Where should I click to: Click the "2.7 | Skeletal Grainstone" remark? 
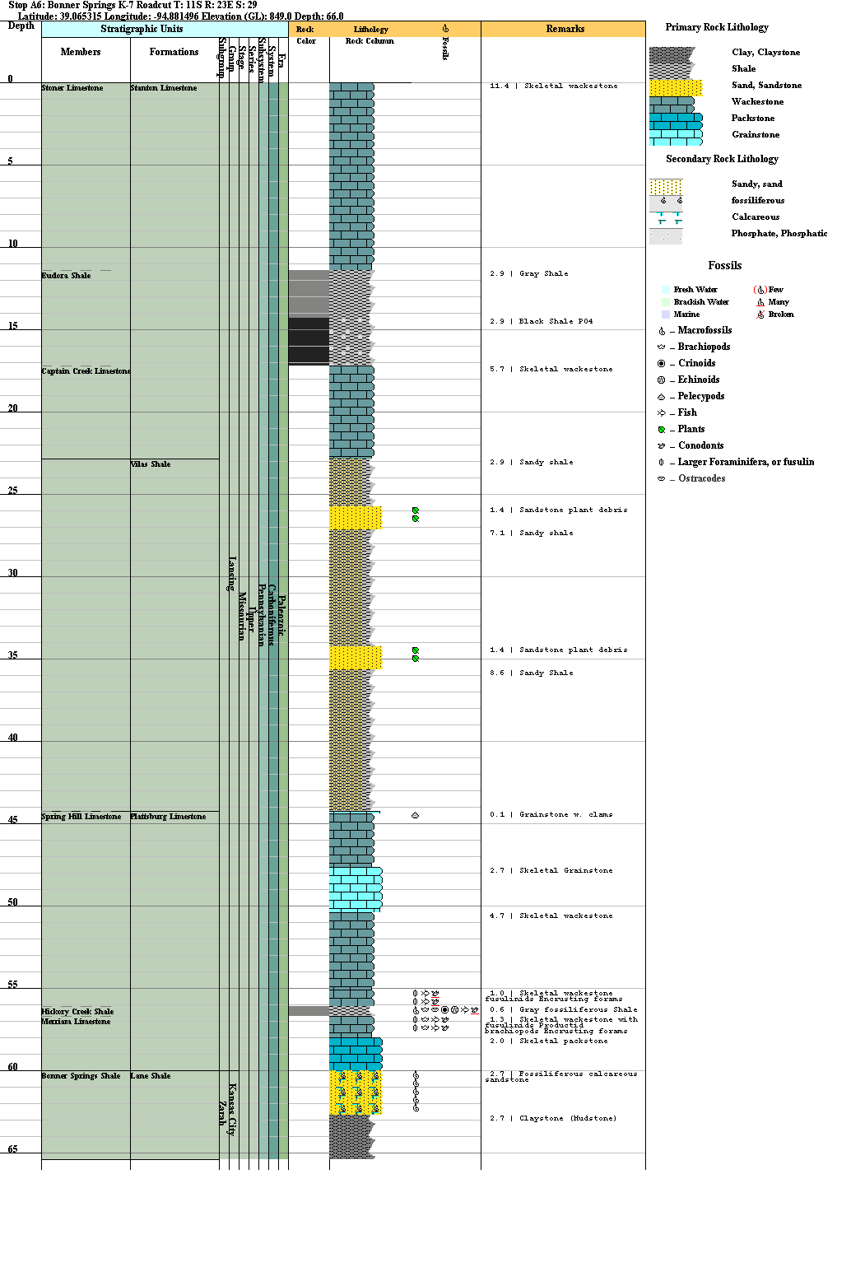[x=551, y=870]
